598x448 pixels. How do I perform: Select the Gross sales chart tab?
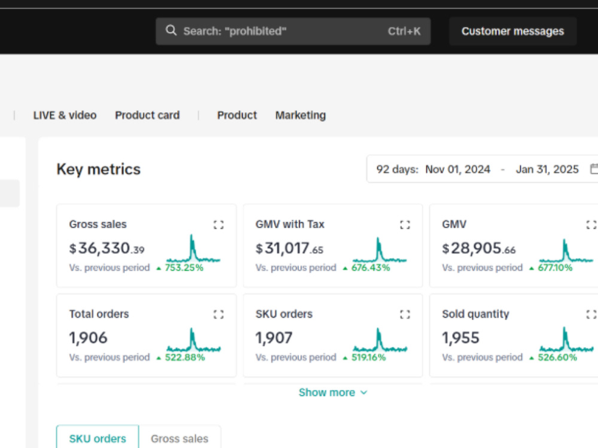click(179, 438)
